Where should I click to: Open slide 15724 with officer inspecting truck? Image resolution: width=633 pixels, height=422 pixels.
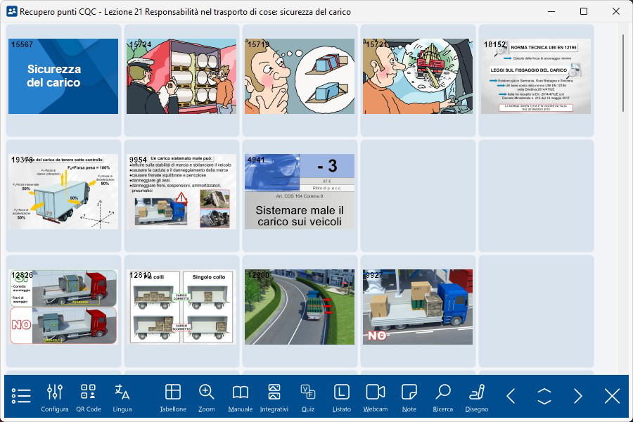[x=181, y=77]
